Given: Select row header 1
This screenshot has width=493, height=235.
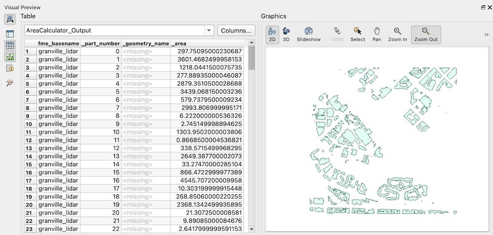Looking at the screenshot, I should point(31,52).
